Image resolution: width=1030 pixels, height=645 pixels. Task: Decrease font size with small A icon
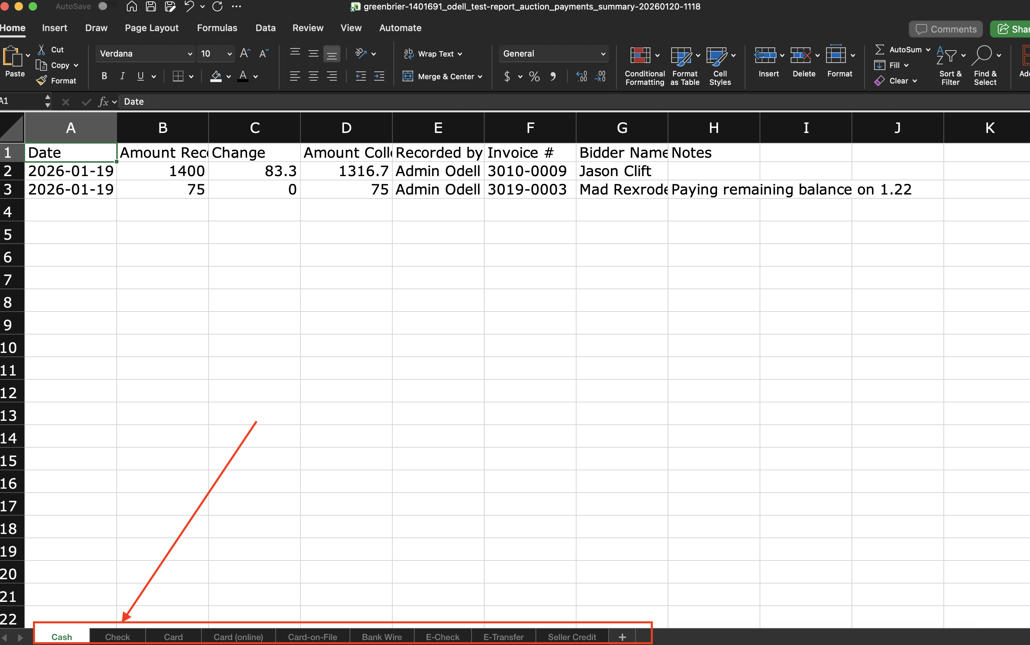264,53
